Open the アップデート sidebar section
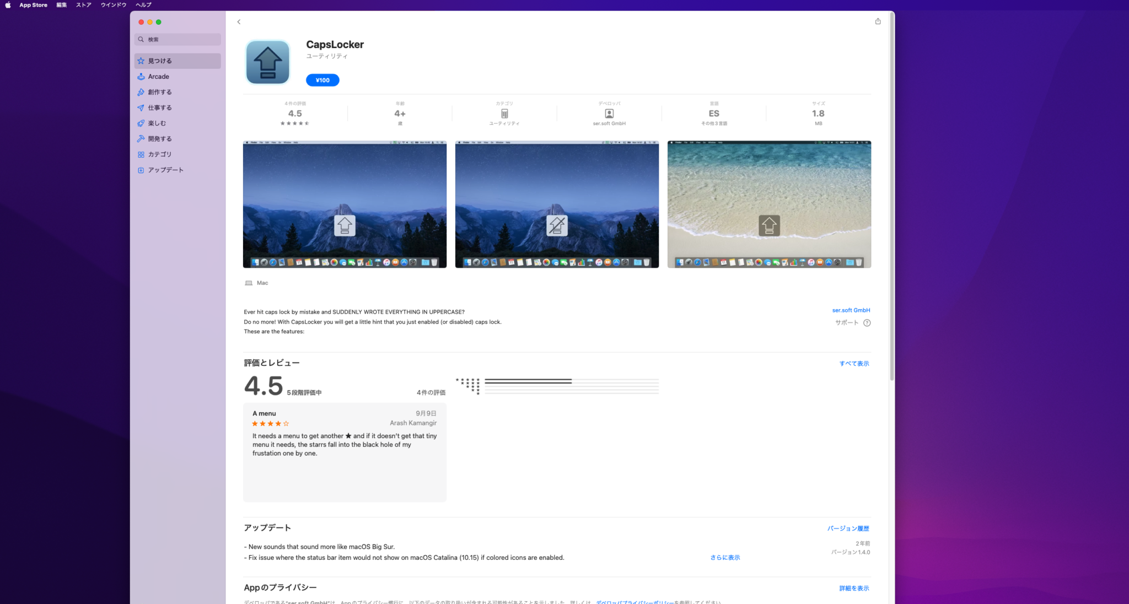Screen dimensions: 1129x604 [x=165, y=170]
